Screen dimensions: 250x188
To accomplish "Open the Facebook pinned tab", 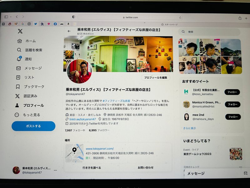I will point(55,24).
